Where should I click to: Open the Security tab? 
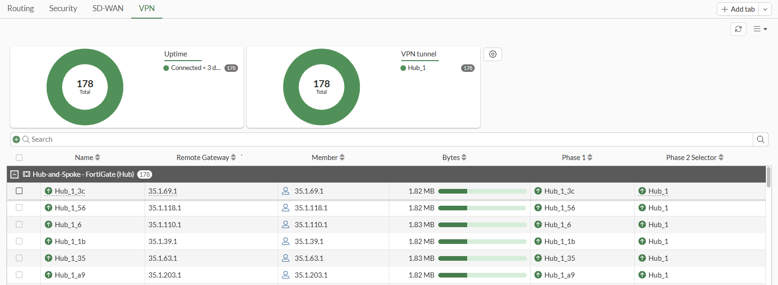pos(63,8)
